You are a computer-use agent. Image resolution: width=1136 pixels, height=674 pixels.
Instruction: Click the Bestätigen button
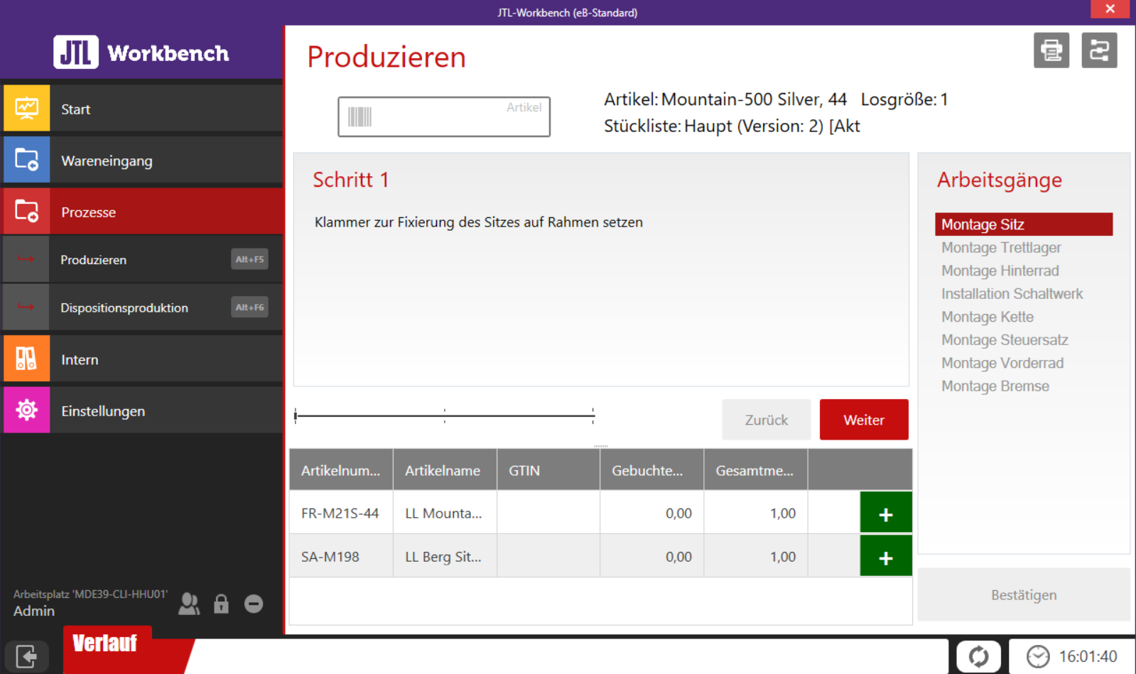pyautogui.click(x=1023, y=595)
